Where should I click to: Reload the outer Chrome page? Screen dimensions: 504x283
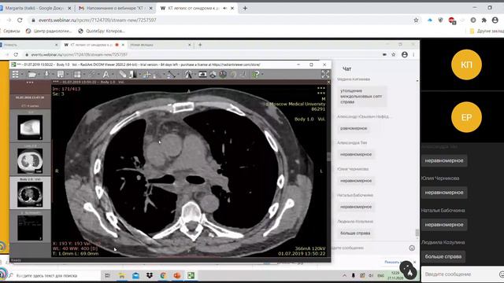coord(20,20)
